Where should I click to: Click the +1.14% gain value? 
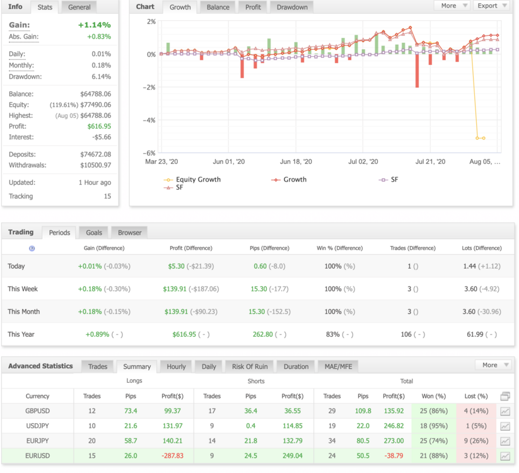tap(95, 25)
